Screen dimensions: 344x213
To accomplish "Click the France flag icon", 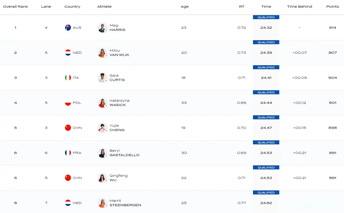I will tap(68, 153).
